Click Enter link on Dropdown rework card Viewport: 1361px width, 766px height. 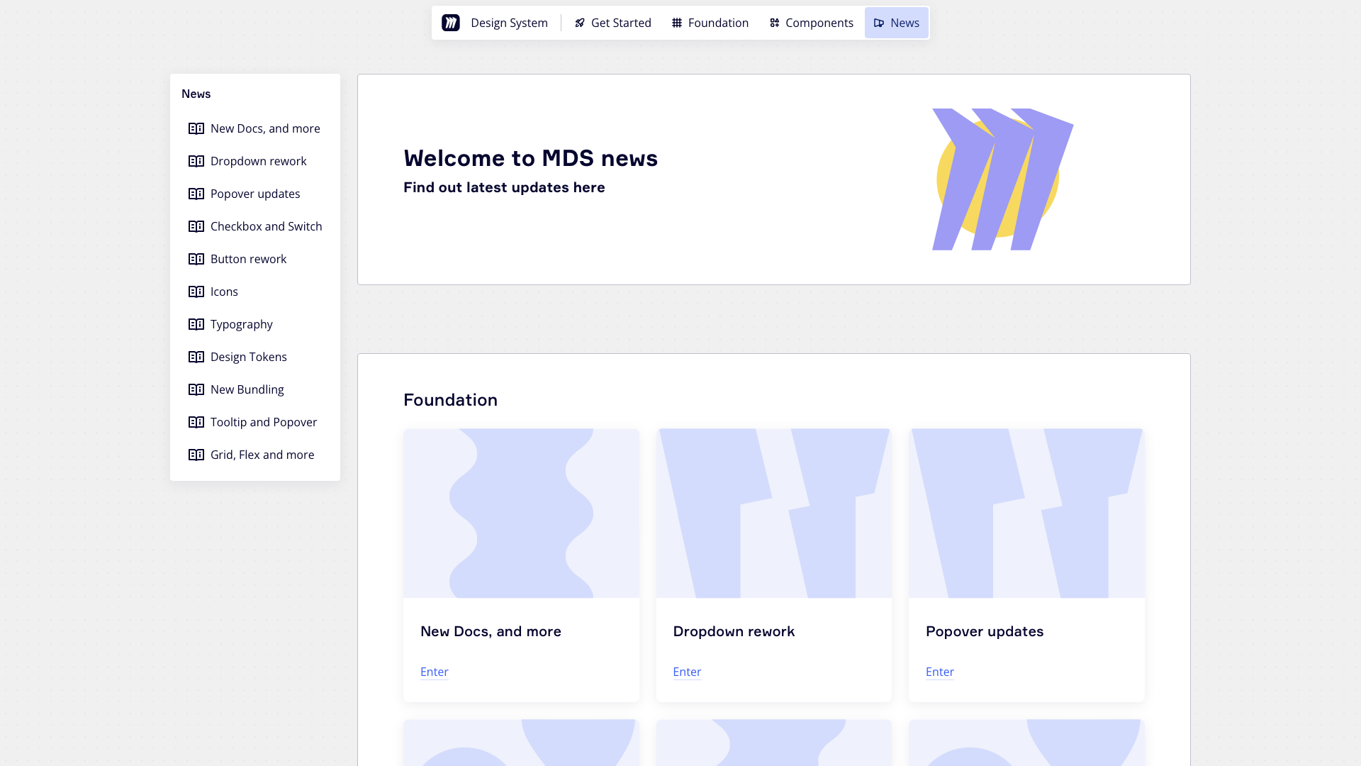tap(687, 672)
